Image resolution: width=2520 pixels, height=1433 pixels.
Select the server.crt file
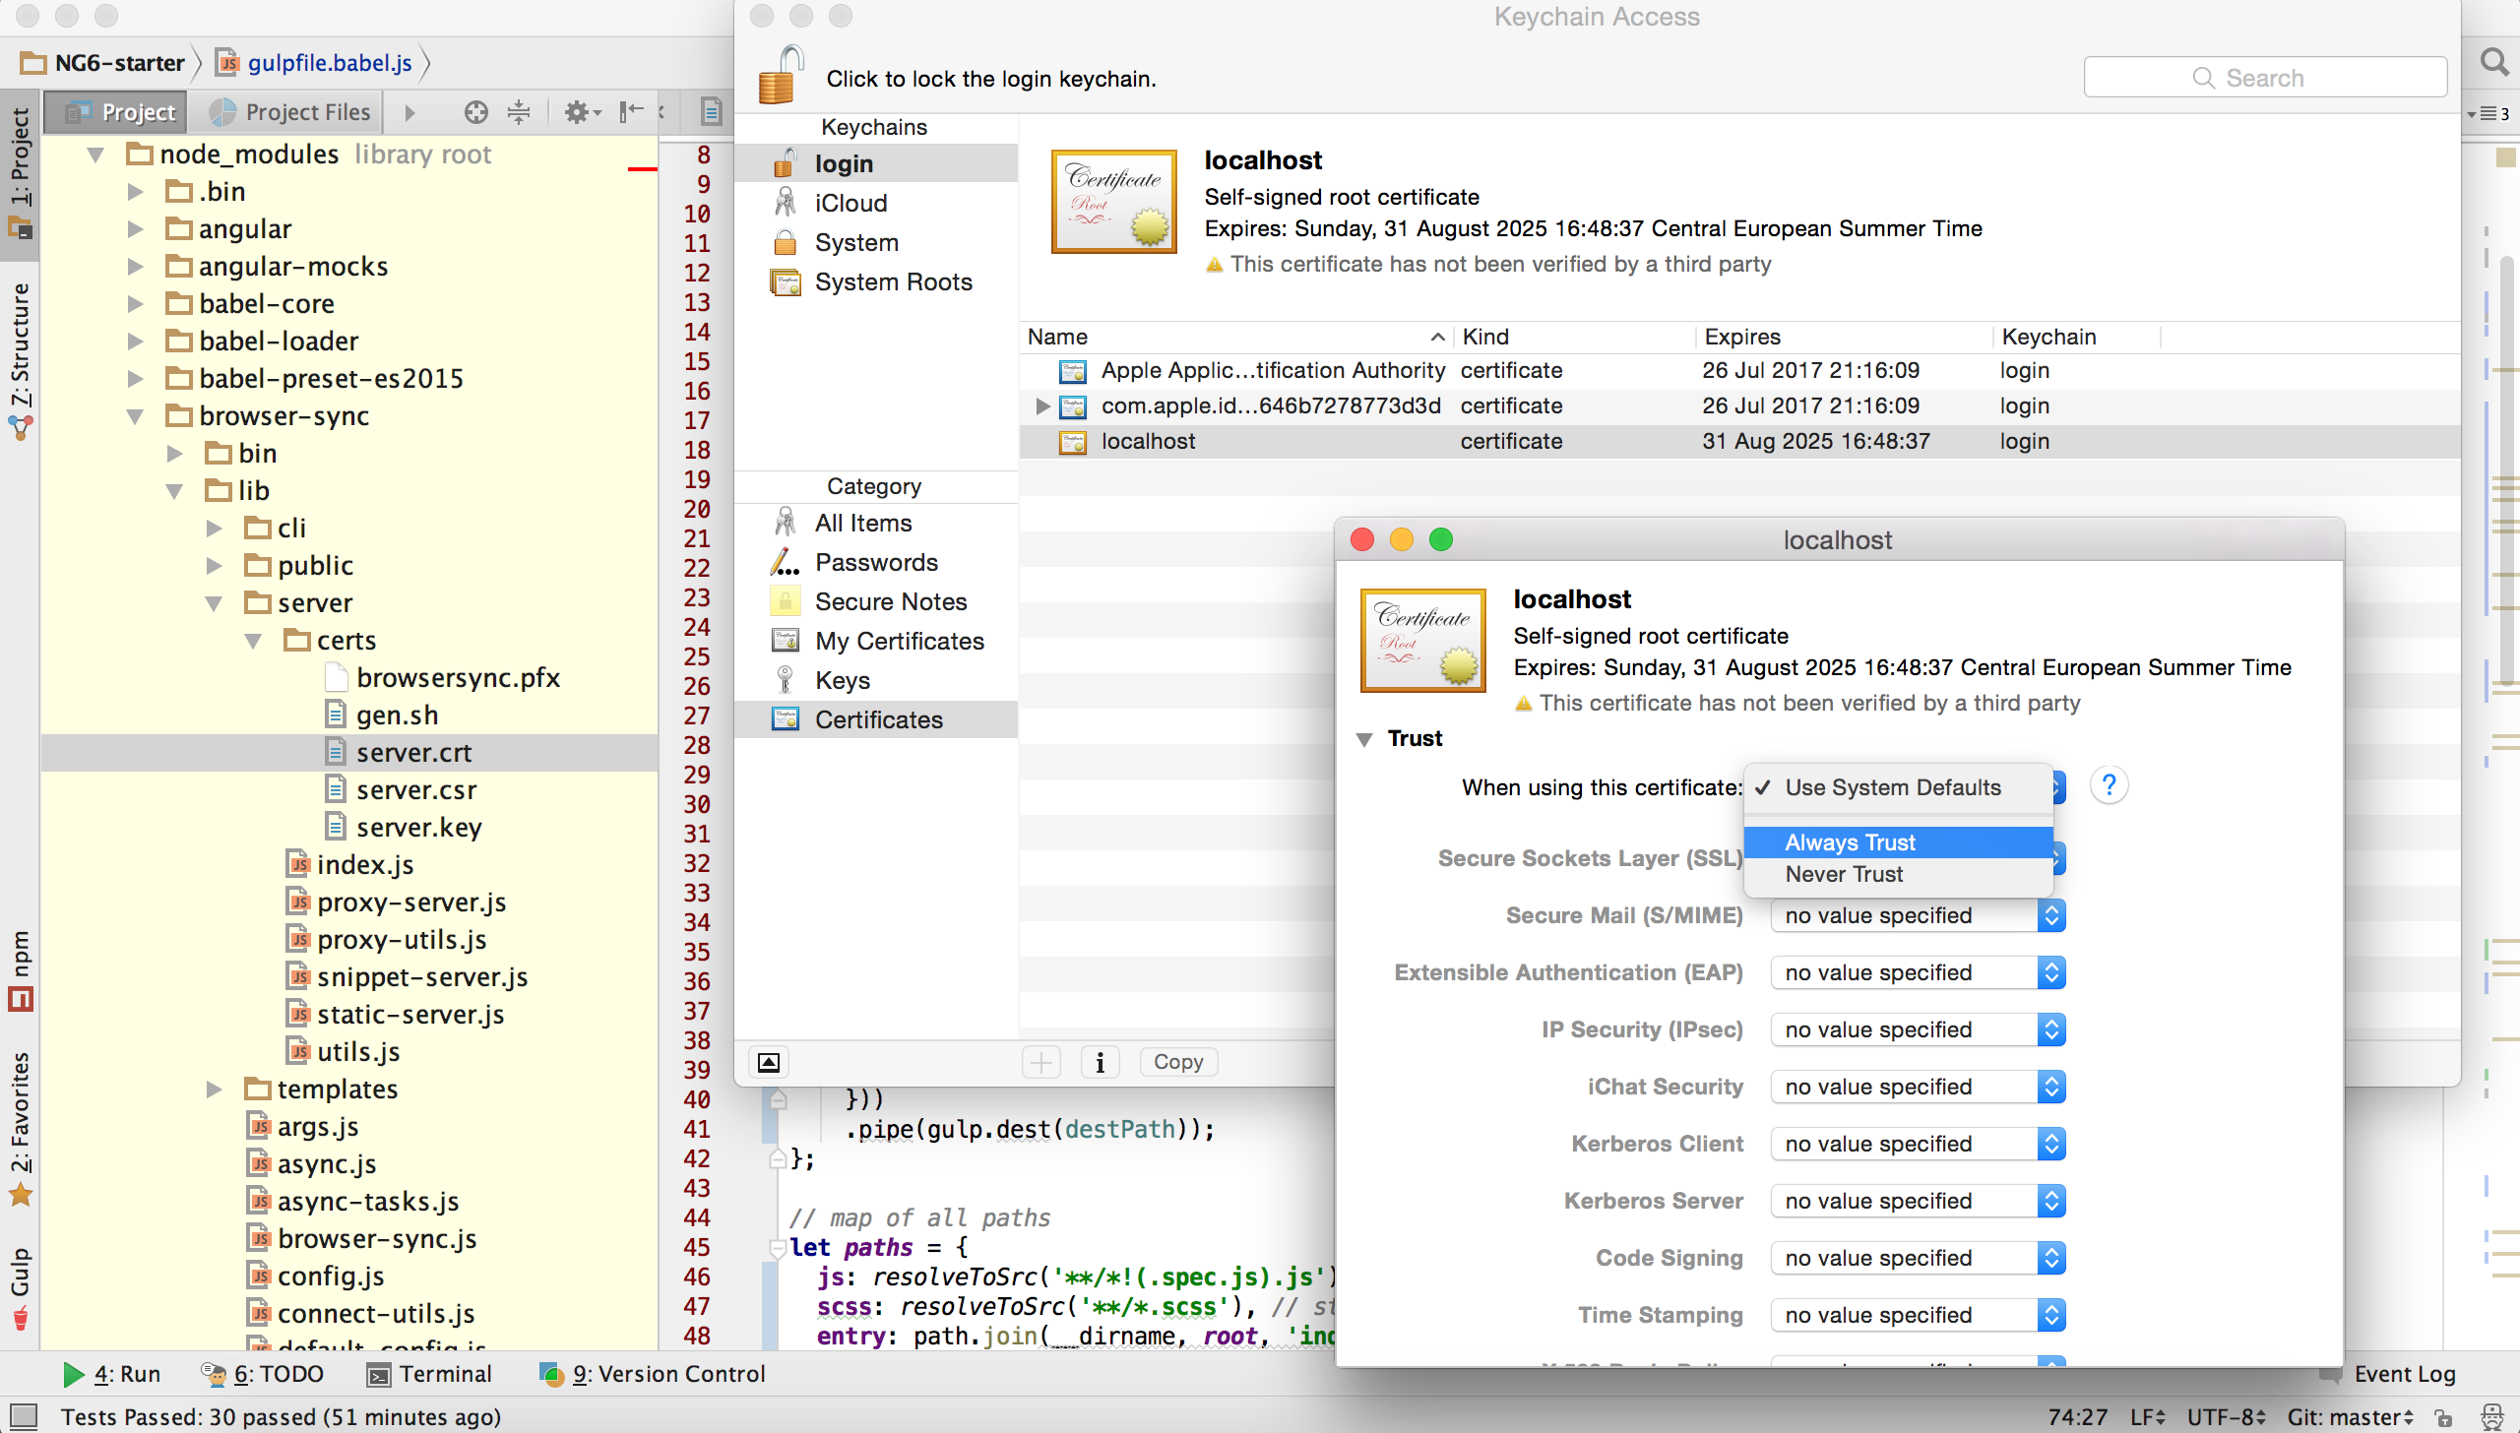point(349,753)
